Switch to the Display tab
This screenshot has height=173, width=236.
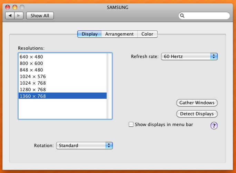[x=89, y=34]
